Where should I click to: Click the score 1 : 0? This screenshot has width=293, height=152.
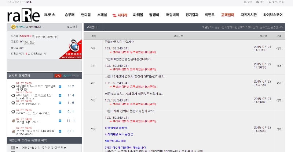click(71, 103)
